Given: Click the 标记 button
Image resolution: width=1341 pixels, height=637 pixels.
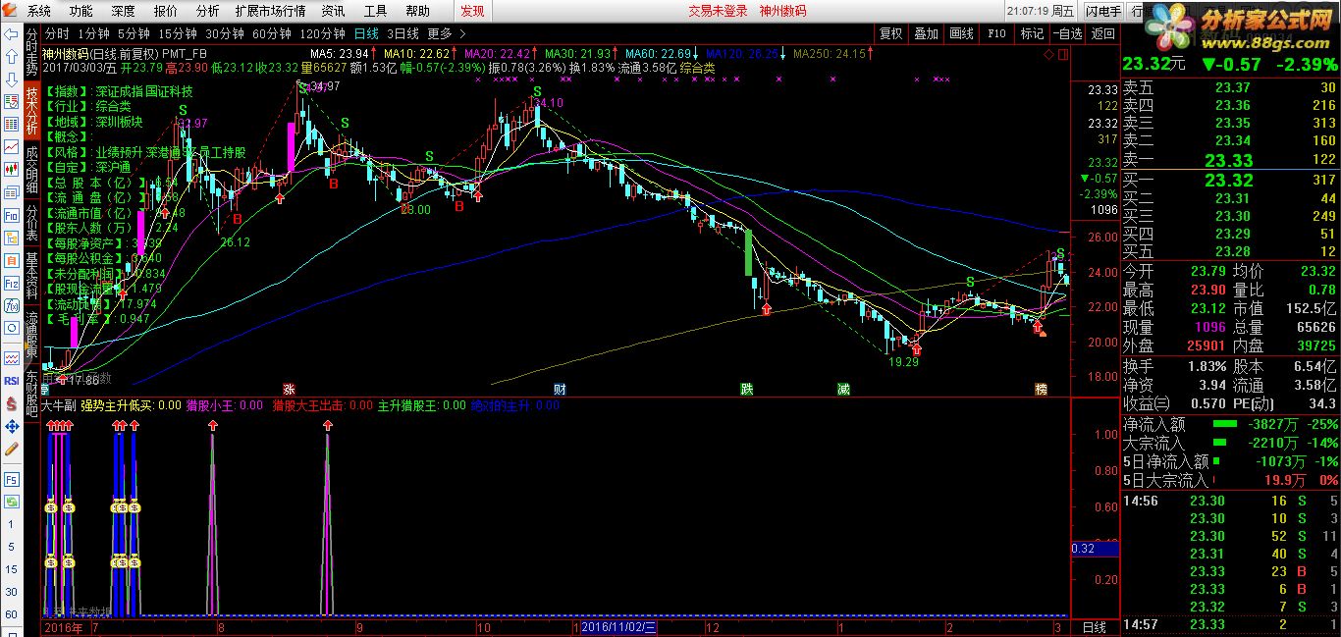Looking at the screenshot, I should [1032, 33].
